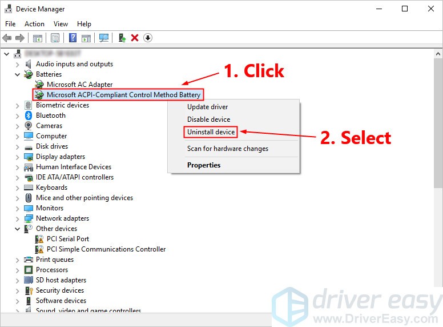Click the Disk drives icon
The width and height of the screenshot is (443, 327).
click(x=29, y=147)
